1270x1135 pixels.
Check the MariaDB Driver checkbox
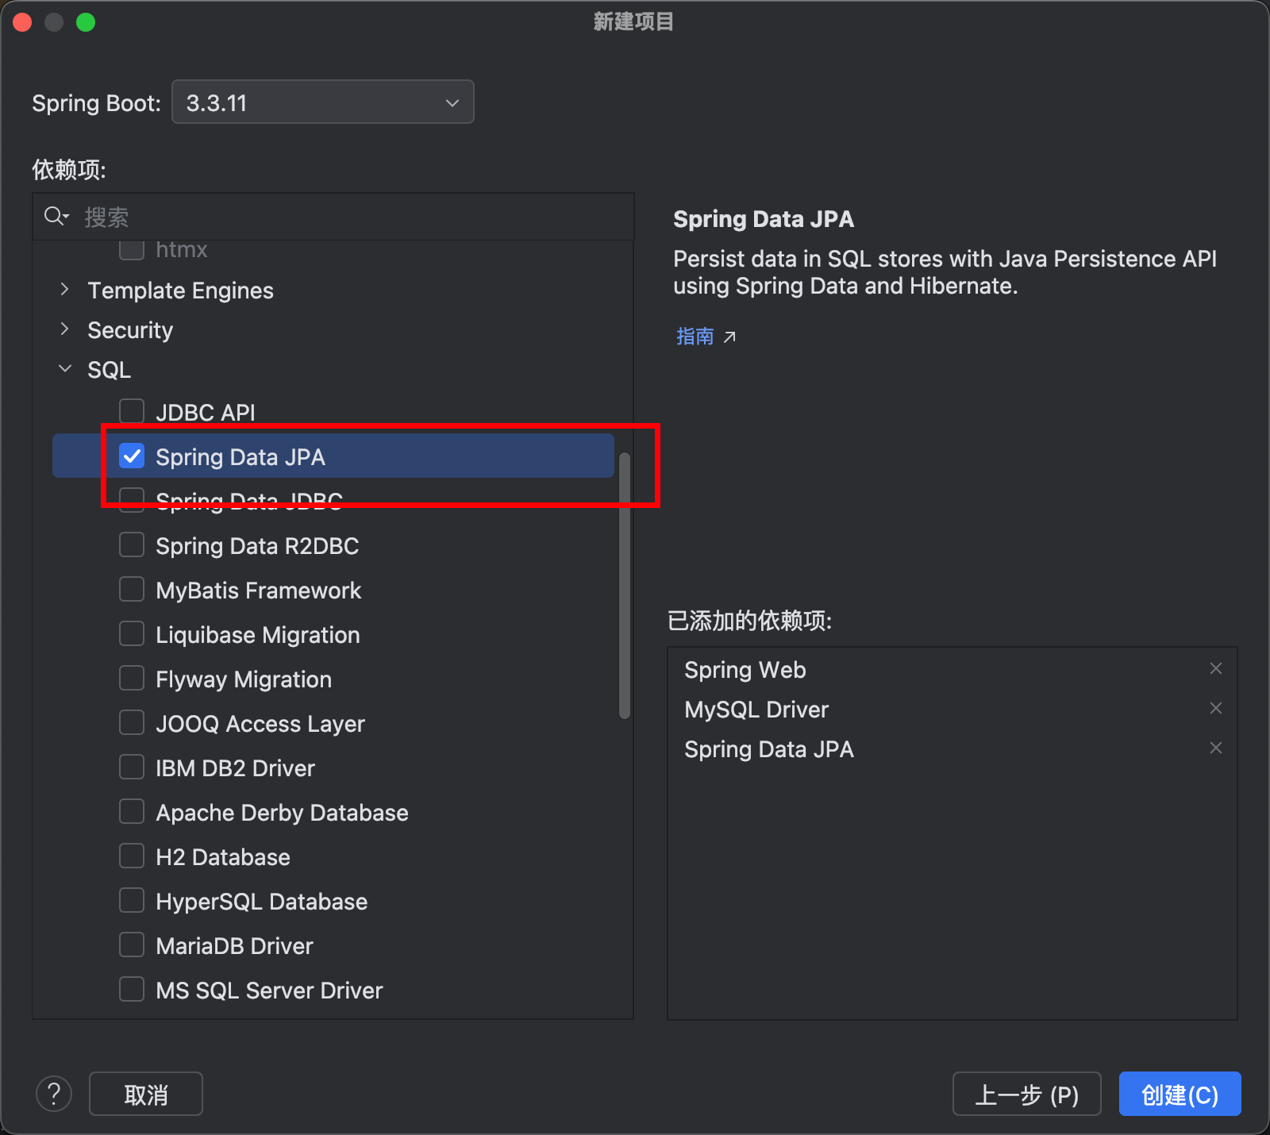pyautogui.click(x=132, y=945)
